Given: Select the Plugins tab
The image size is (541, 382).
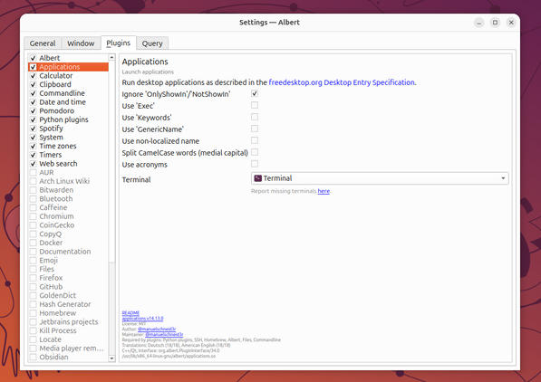Looking at the screenshot, I should tap(119, 43).
